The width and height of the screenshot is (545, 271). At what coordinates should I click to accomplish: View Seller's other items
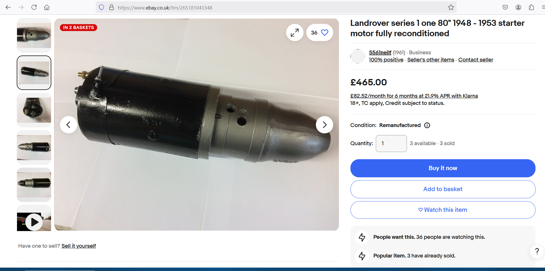431,60
